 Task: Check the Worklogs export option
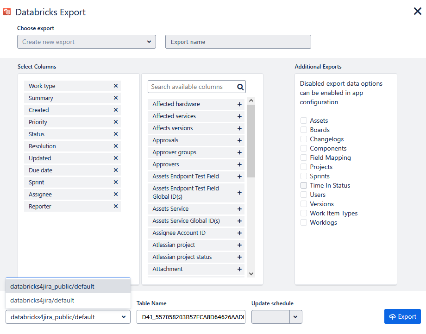(304, 222)
